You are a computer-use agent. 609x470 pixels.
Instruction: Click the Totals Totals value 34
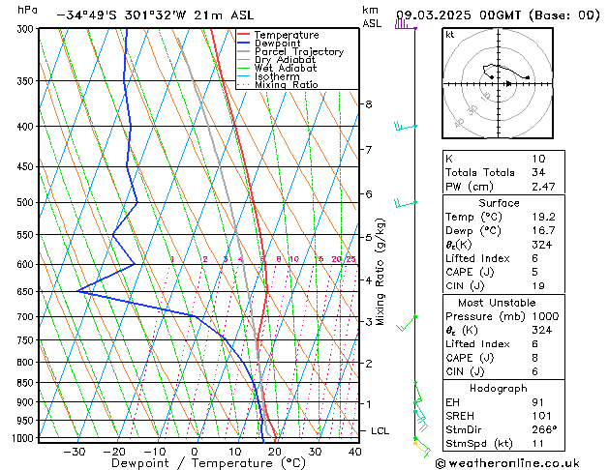[538, 172]
